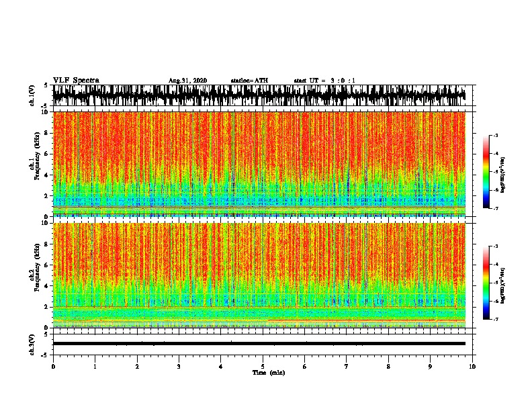Click the ch.1 color scale bar

[x=486, y=172]
